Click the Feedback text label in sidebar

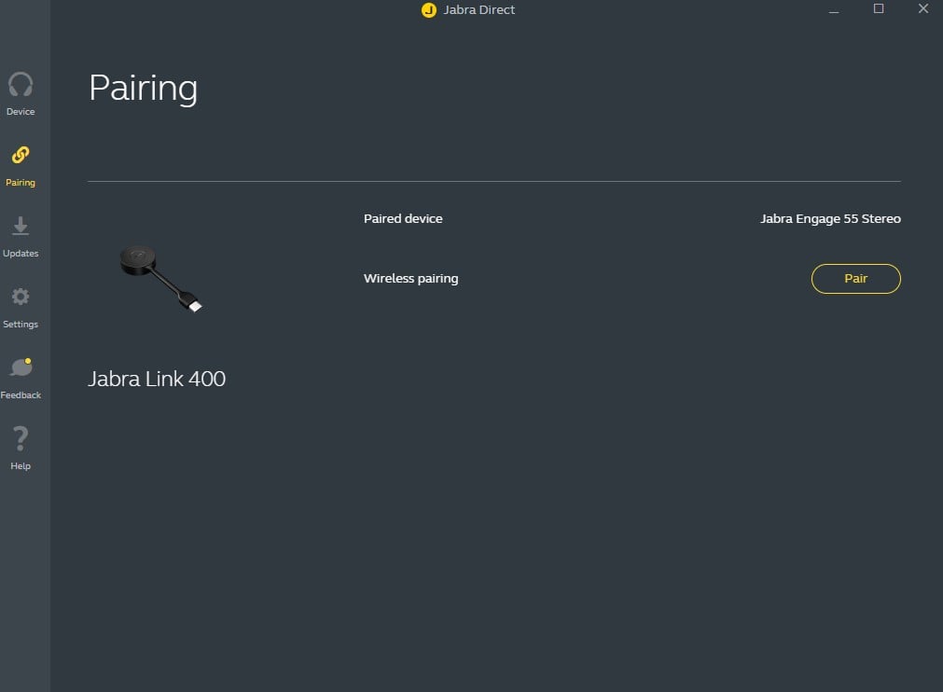(21, 395)
